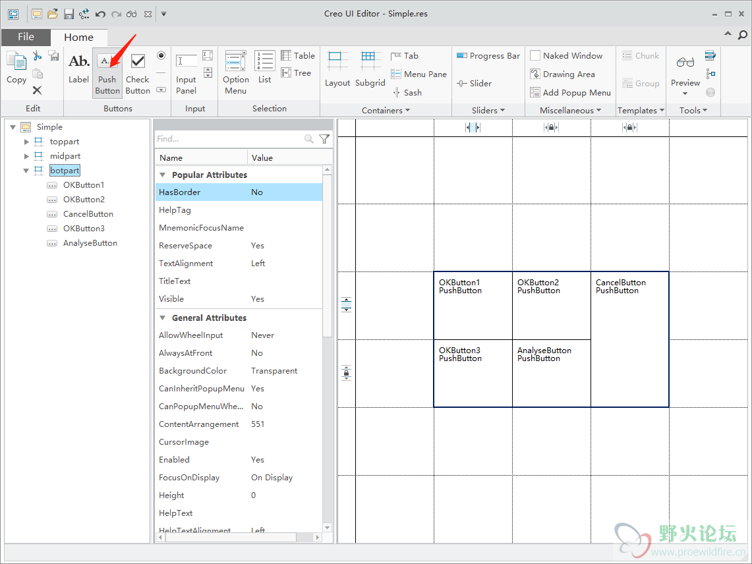
Task: Insert a Table component
Action: 298,55
